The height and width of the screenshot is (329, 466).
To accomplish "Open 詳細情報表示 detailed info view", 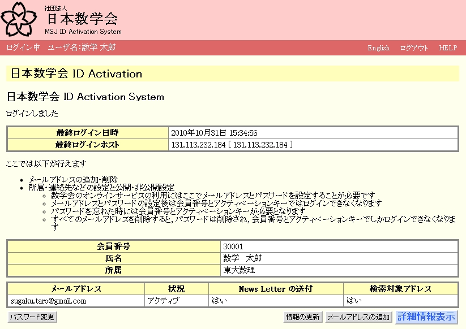I will (x=426, y=317).
